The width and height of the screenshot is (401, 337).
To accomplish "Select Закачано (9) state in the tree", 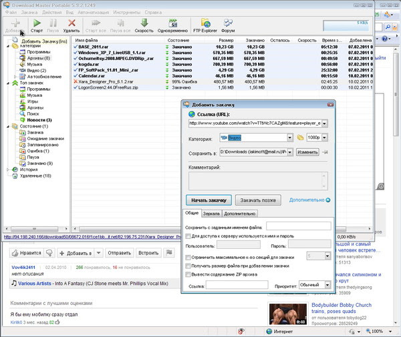I will (x=39, y=163).
